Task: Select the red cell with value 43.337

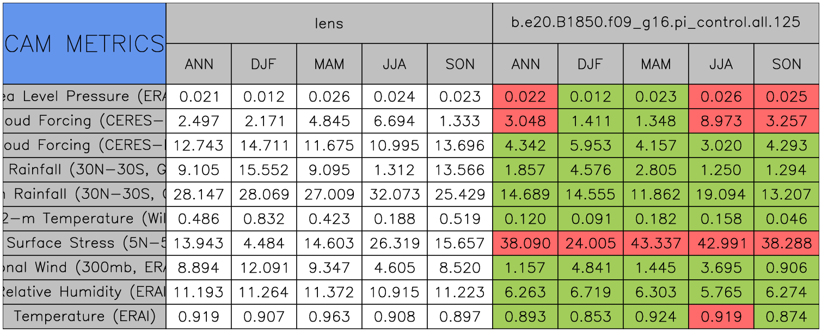Action: (x=655, y=243)
